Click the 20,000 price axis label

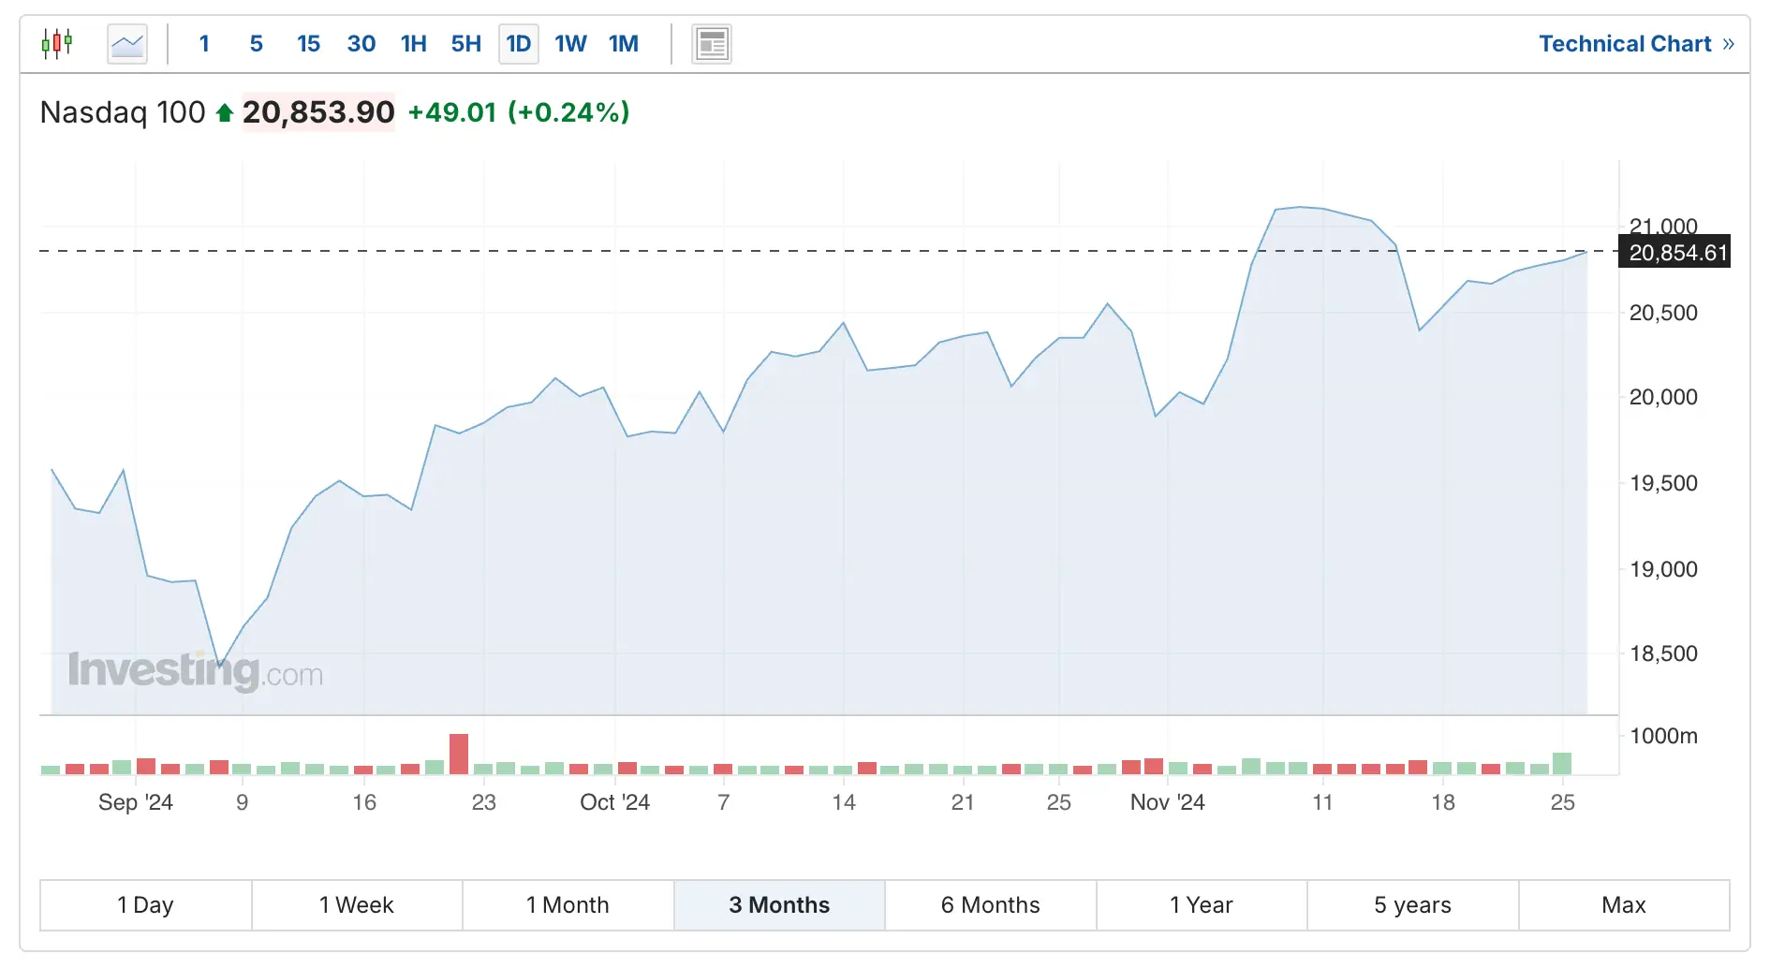pyautogui.click(x=1663, y=397)
